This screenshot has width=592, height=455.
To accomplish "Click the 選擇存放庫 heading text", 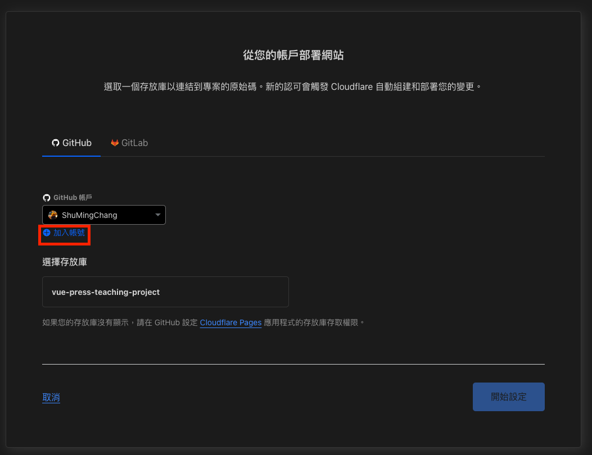I will [x=65, y=262].
